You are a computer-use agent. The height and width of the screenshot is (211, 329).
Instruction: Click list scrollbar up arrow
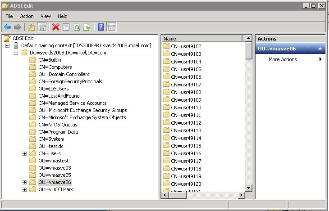(x=248, y=38)
